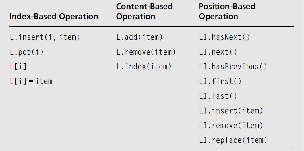Screen dimensions: 304x151
Task: Select the L.pop(i) entry
Action: (27, 52)
